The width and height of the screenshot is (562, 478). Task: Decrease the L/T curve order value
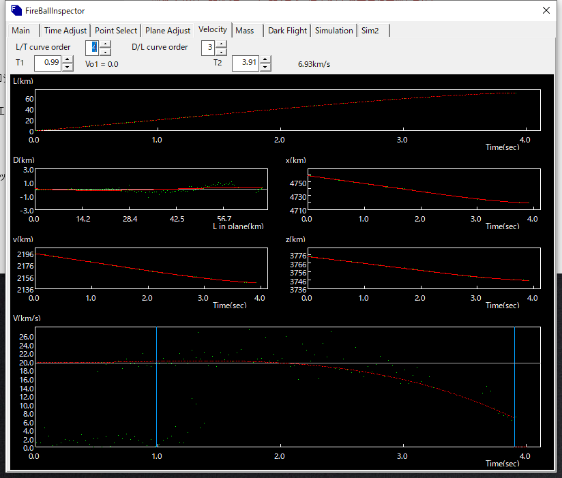[105, 51]
